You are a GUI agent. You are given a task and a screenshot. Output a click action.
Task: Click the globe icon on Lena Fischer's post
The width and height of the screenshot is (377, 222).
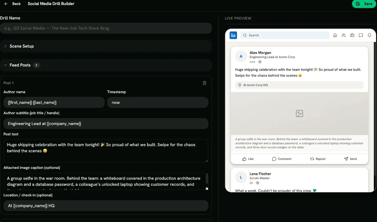[x=258, y=183]
